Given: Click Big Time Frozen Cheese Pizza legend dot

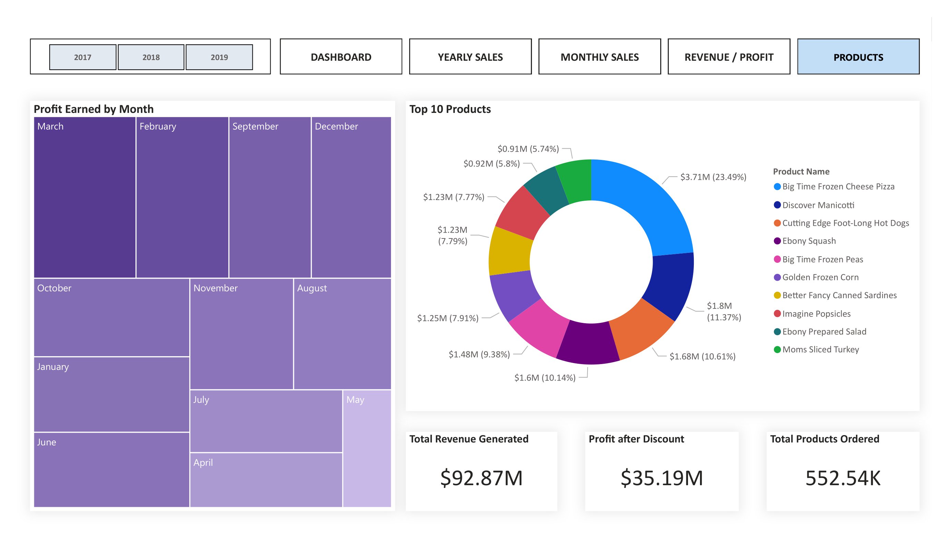Looking at the screenshot, I should (777, 187).
